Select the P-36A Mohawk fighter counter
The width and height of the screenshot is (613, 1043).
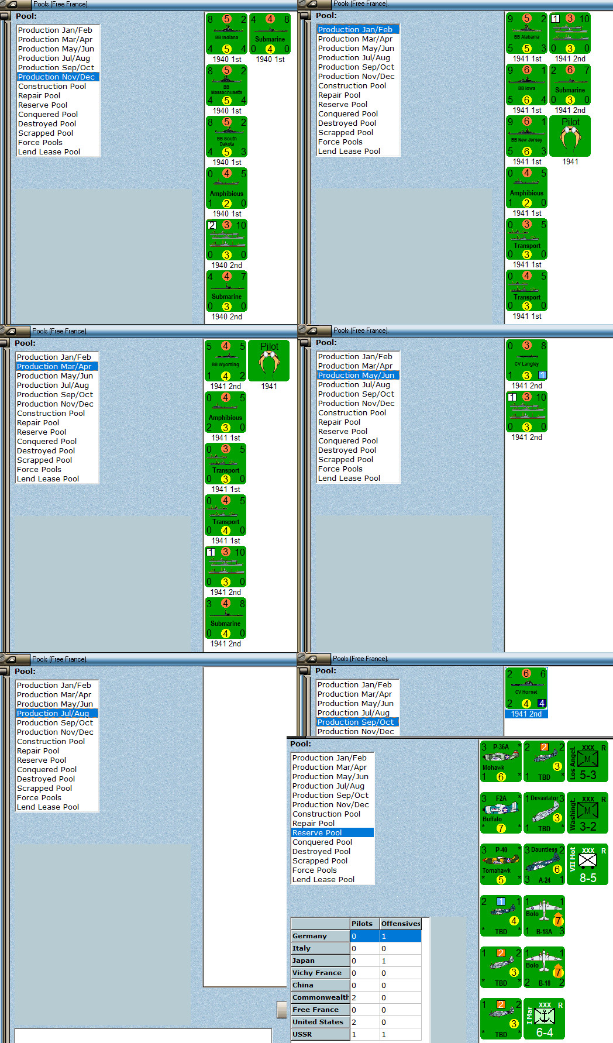point(501,761)
